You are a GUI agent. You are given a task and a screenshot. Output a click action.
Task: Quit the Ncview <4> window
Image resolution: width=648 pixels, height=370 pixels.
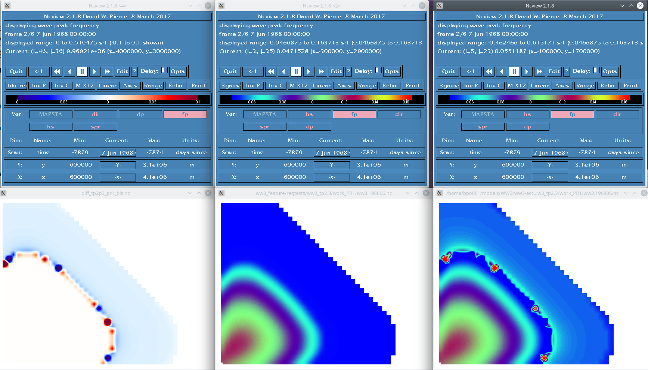[16, 71]
